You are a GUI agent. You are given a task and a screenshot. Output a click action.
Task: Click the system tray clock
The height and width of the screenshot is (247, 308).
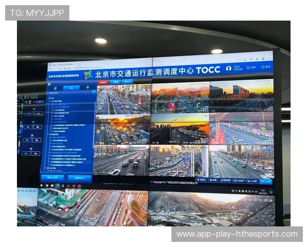point(263,192)
